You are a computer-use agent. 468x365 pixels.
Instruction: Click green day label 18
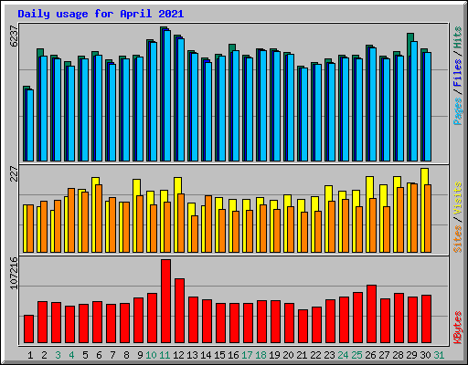click(x=261, y=355)
